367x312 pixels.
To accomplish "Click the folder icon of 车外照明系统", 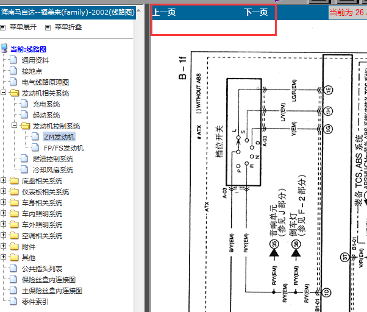I will (x=14, y=225).
